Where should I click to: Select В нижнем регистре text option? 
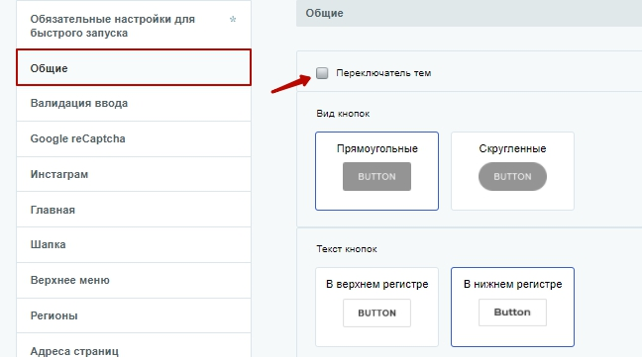pyautogui.click(x=512, y=308)
